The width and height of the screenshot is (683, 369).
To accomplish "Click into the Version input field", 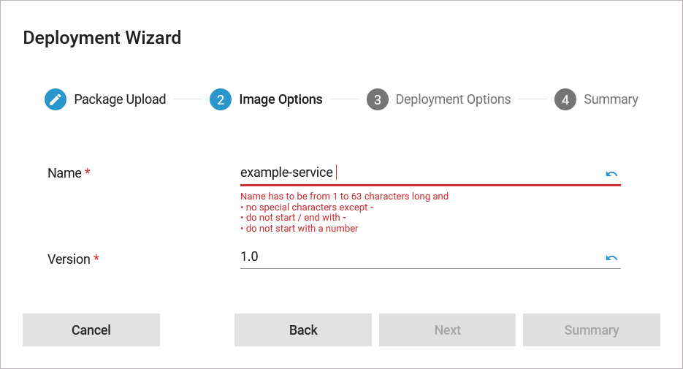I will (x=416, y=257).
